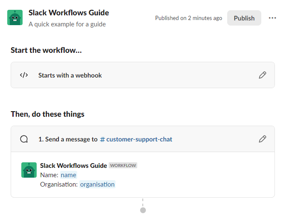Click the workflow robot avatar in header

pyautogui.click(x=15, y=17)
